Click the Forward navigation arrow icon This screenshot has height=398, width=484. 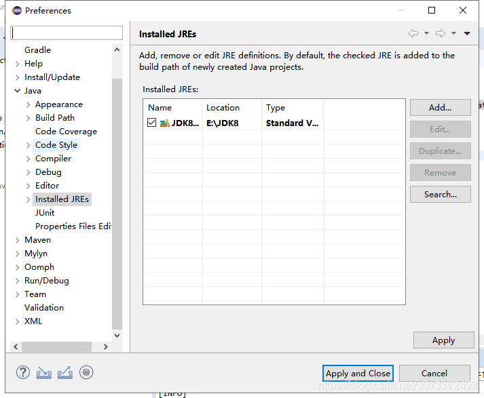tap(441, 33)
